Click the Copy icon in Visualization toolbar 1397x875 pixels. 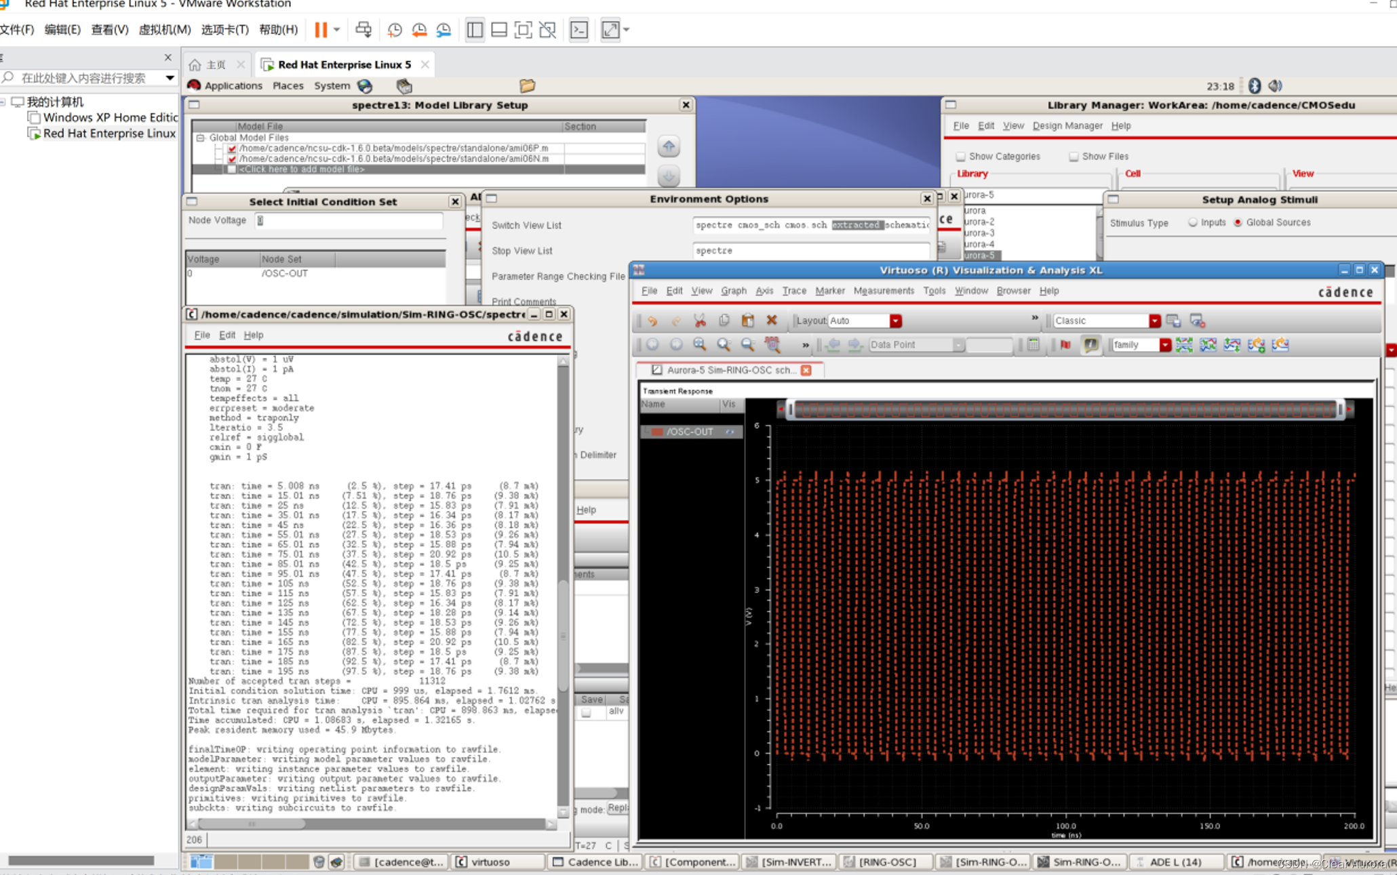coord(724,321)
